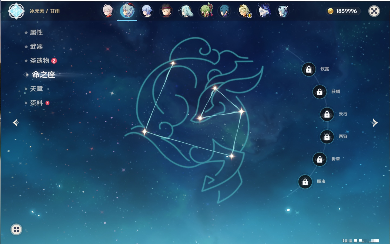Switch to the 属性 attributes tab
Screen dimensions: 390x244
(x=36, y=33)
